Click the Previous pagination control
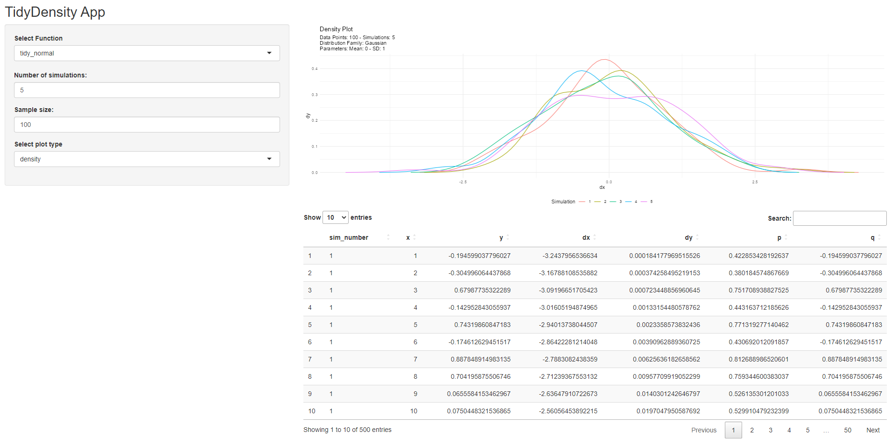Screen dimensions: 891x445 [x=704, y=430]
